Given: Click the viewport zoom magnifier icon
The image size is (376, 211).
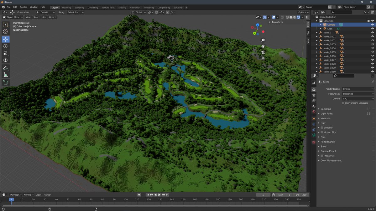Looking at the screenshot, I should point(263,40).
